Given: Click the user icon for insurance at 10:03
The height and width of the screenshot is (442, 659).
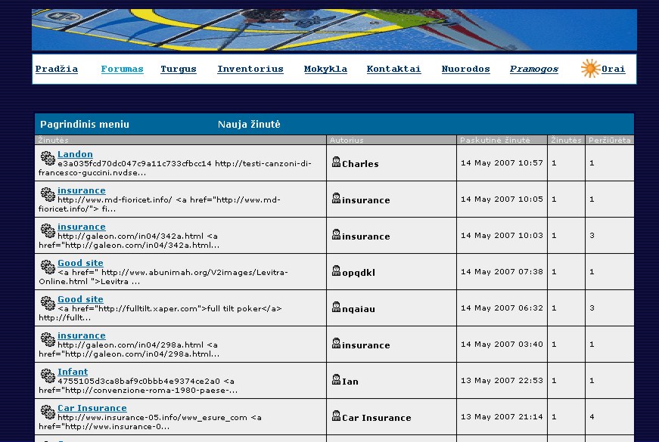Looking at the screenshot, I should [336, 234].
